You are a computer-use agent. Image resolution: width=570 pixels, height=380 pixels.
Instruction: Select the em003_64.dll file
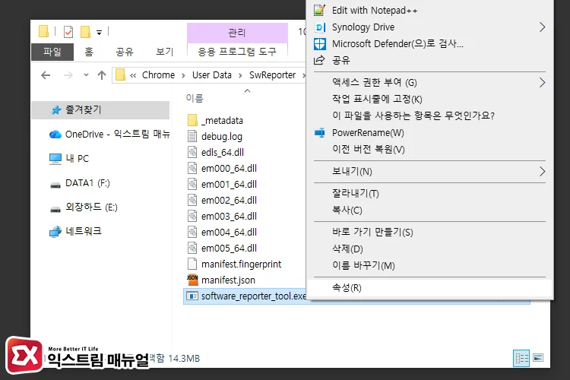229,217
